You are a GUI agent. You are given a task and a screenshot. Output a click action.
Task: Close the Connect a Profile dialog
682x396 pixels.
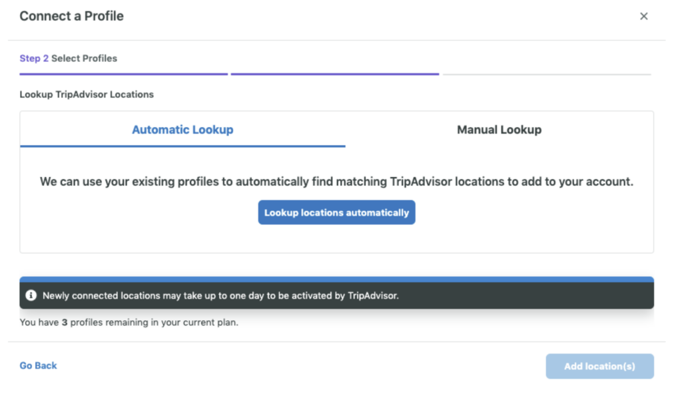pyautogui.click(x=643, y=17)
